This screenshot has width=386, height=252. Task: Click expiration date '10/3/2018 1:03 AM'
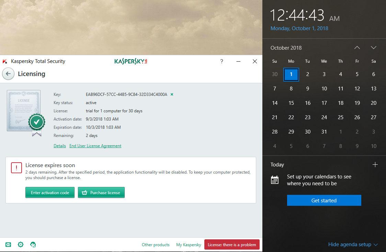(103, 127)
